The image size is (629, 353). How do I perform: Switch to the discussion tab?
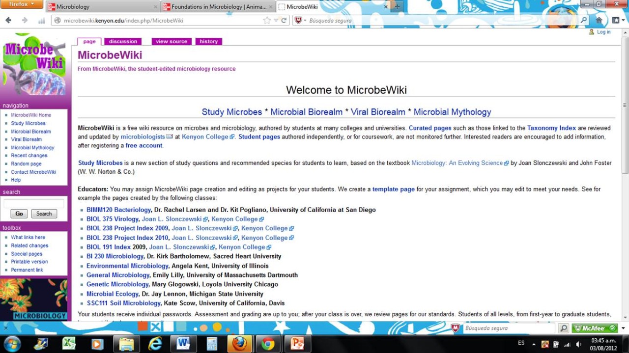123,42
